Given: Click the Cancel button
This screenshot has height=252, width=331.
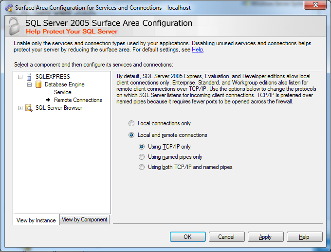Looking at the screenshot, I should [x=226, y=237].
